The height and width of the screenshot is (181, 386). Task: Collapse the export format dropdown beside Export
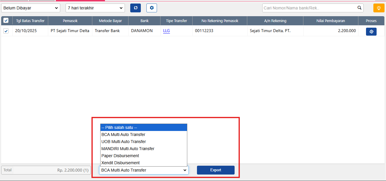144,170
